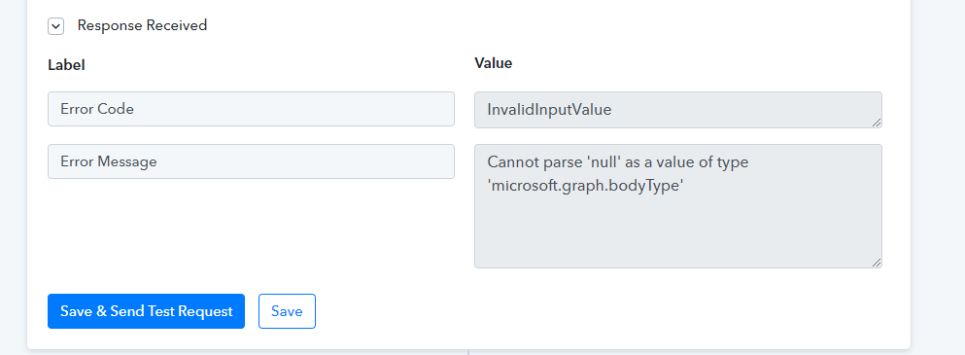This screenshot has height=355, width=965.
Task: Collapse the Response Received section chevron
Action: click(x=55, y=26)
